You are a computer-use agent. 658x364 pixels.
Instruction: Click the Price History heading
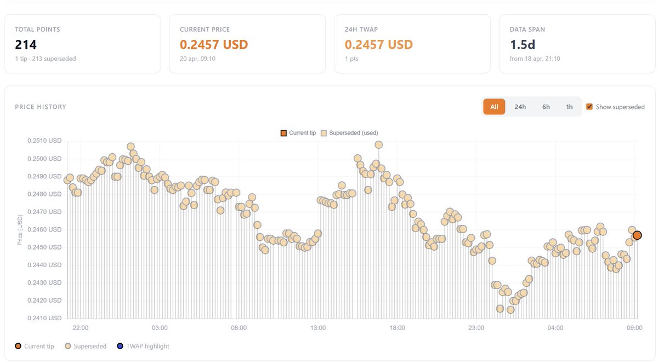click(41, 107)
